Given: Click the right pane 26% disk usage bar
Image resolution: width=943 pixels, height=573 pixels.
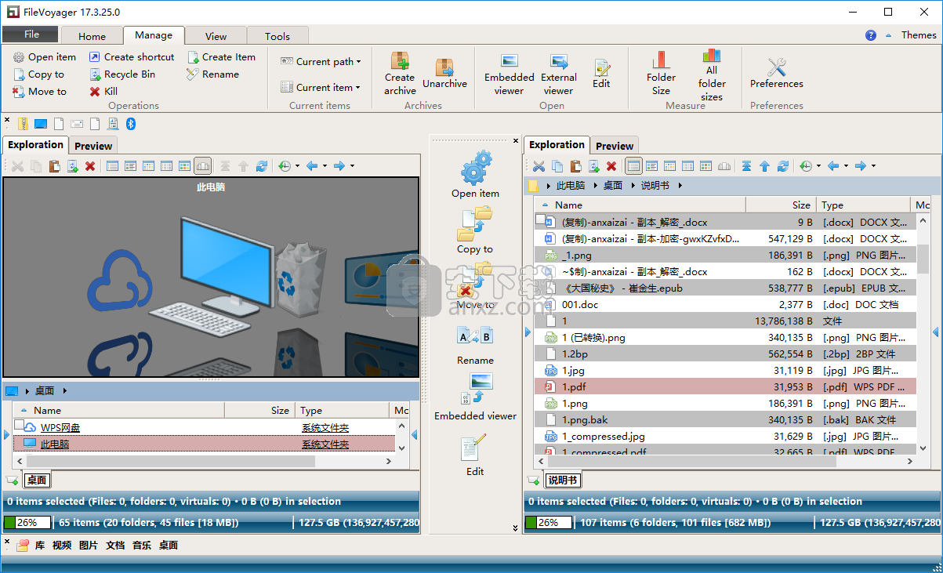Looking at the screenshot, I should [x=548, y=522].
